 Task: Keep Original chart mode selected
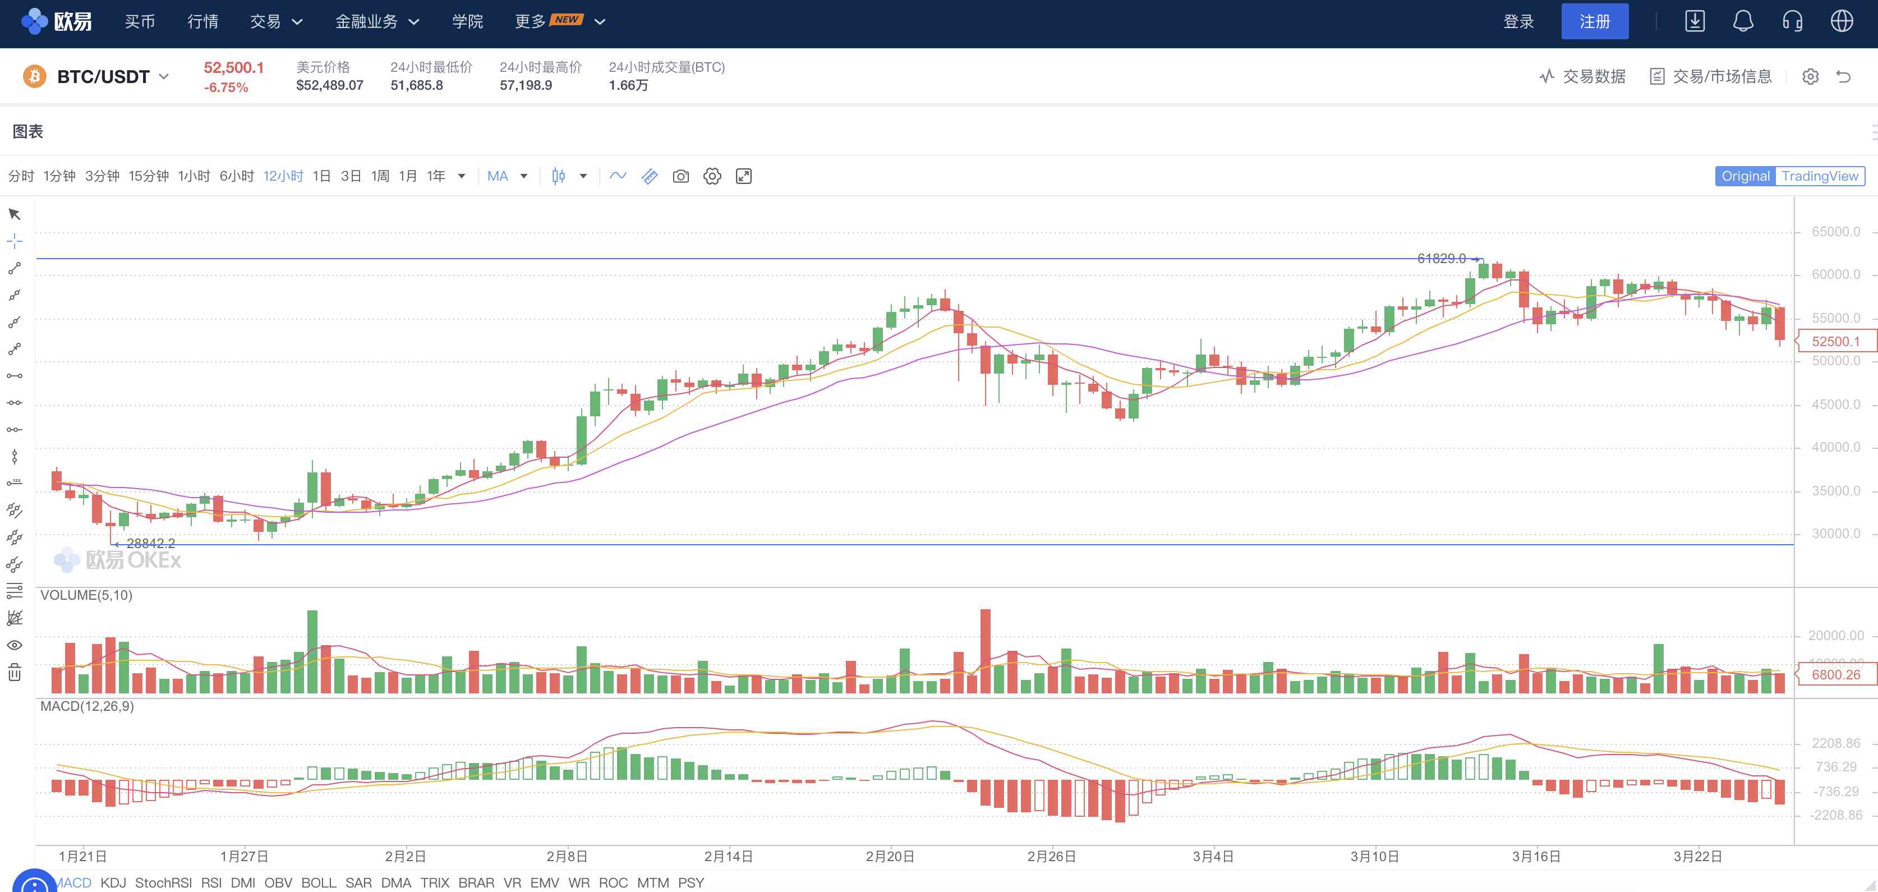pos(1745,176)
